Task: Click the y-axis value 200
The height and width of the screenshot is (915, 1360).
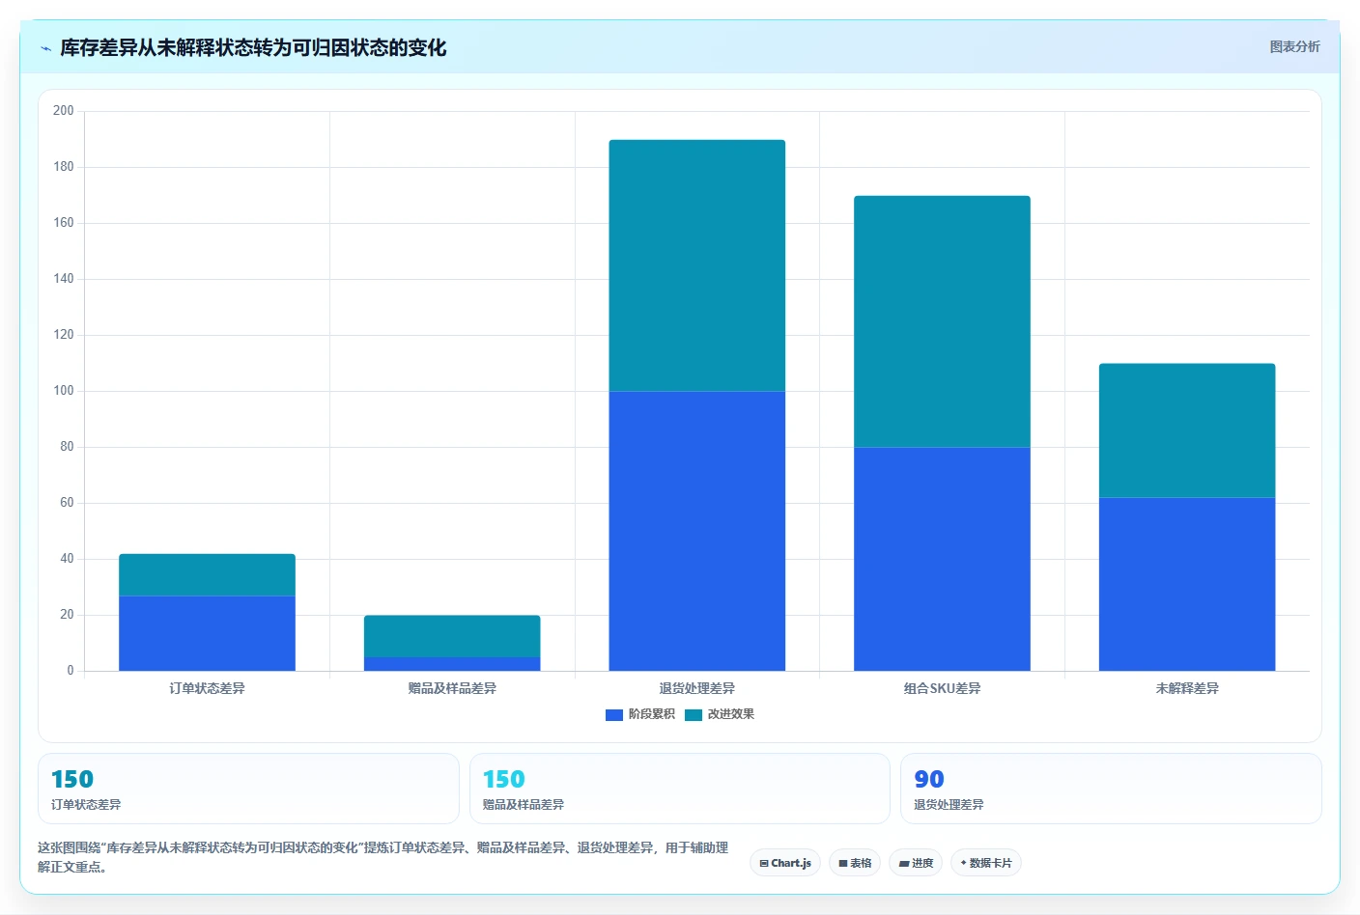Action: (x=64, y=111)
